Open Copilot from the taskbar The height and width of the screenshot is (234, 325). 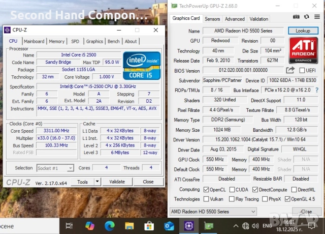[x=89, y=226]
